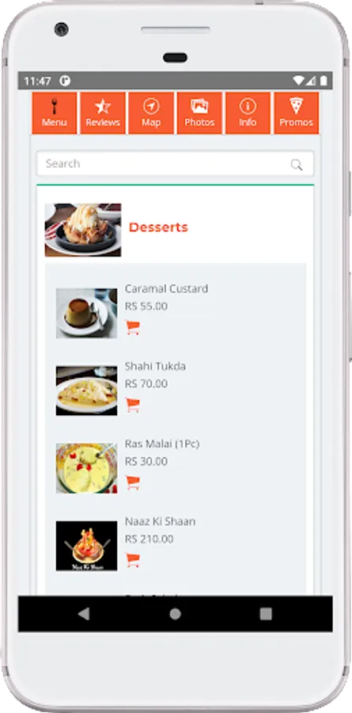Open the Reviews tab
The image size is (352, 713).
point(103,113)
